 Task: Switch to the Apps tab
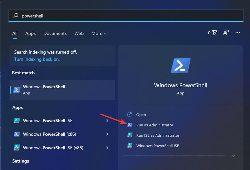pos(30,33)
